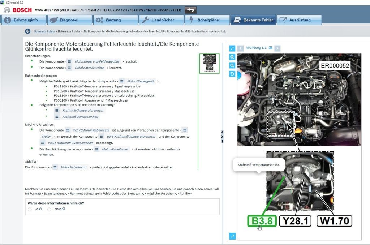370x245 pixels.
Task: Open Motorsteuerung-Fehlerleuchte component link
Action: tap(97, 61)
